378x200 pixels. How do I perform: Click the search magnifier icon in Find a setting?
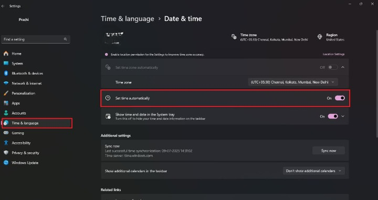[x=65, y=39]
